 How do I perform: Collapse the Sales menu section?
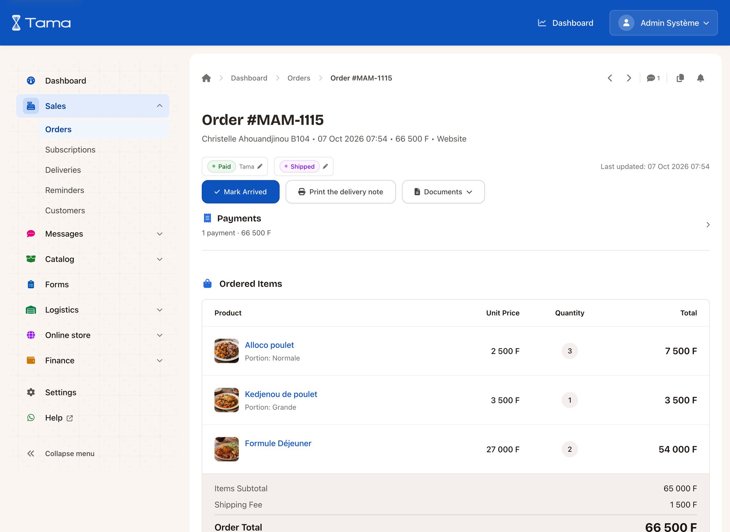(160, 106)
